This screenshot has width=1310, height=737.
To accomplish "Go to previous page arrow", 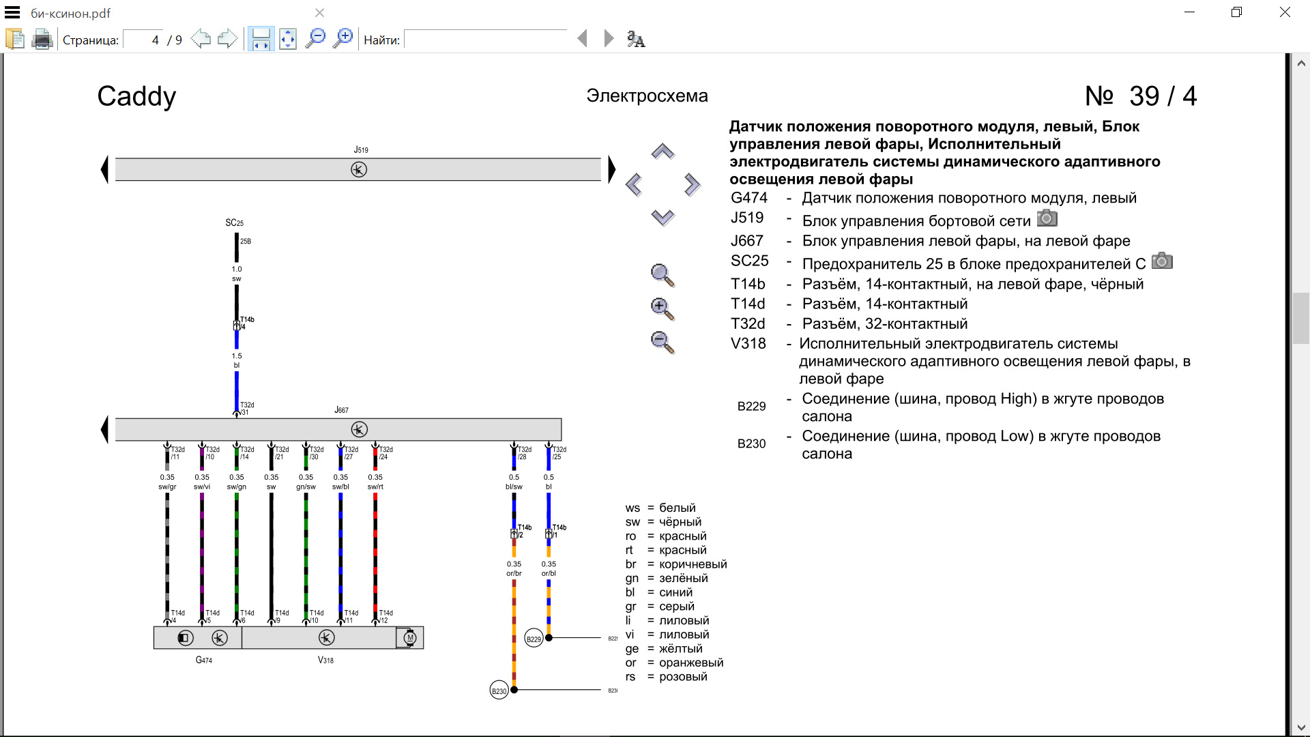I will pos(201,39).
